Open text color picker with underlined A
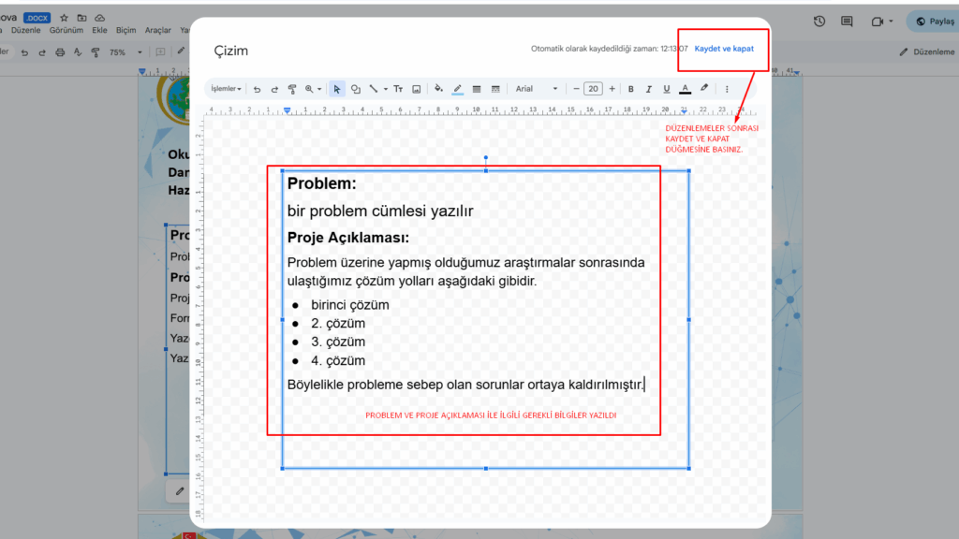959x539 pixels. (x=685, y=89)
